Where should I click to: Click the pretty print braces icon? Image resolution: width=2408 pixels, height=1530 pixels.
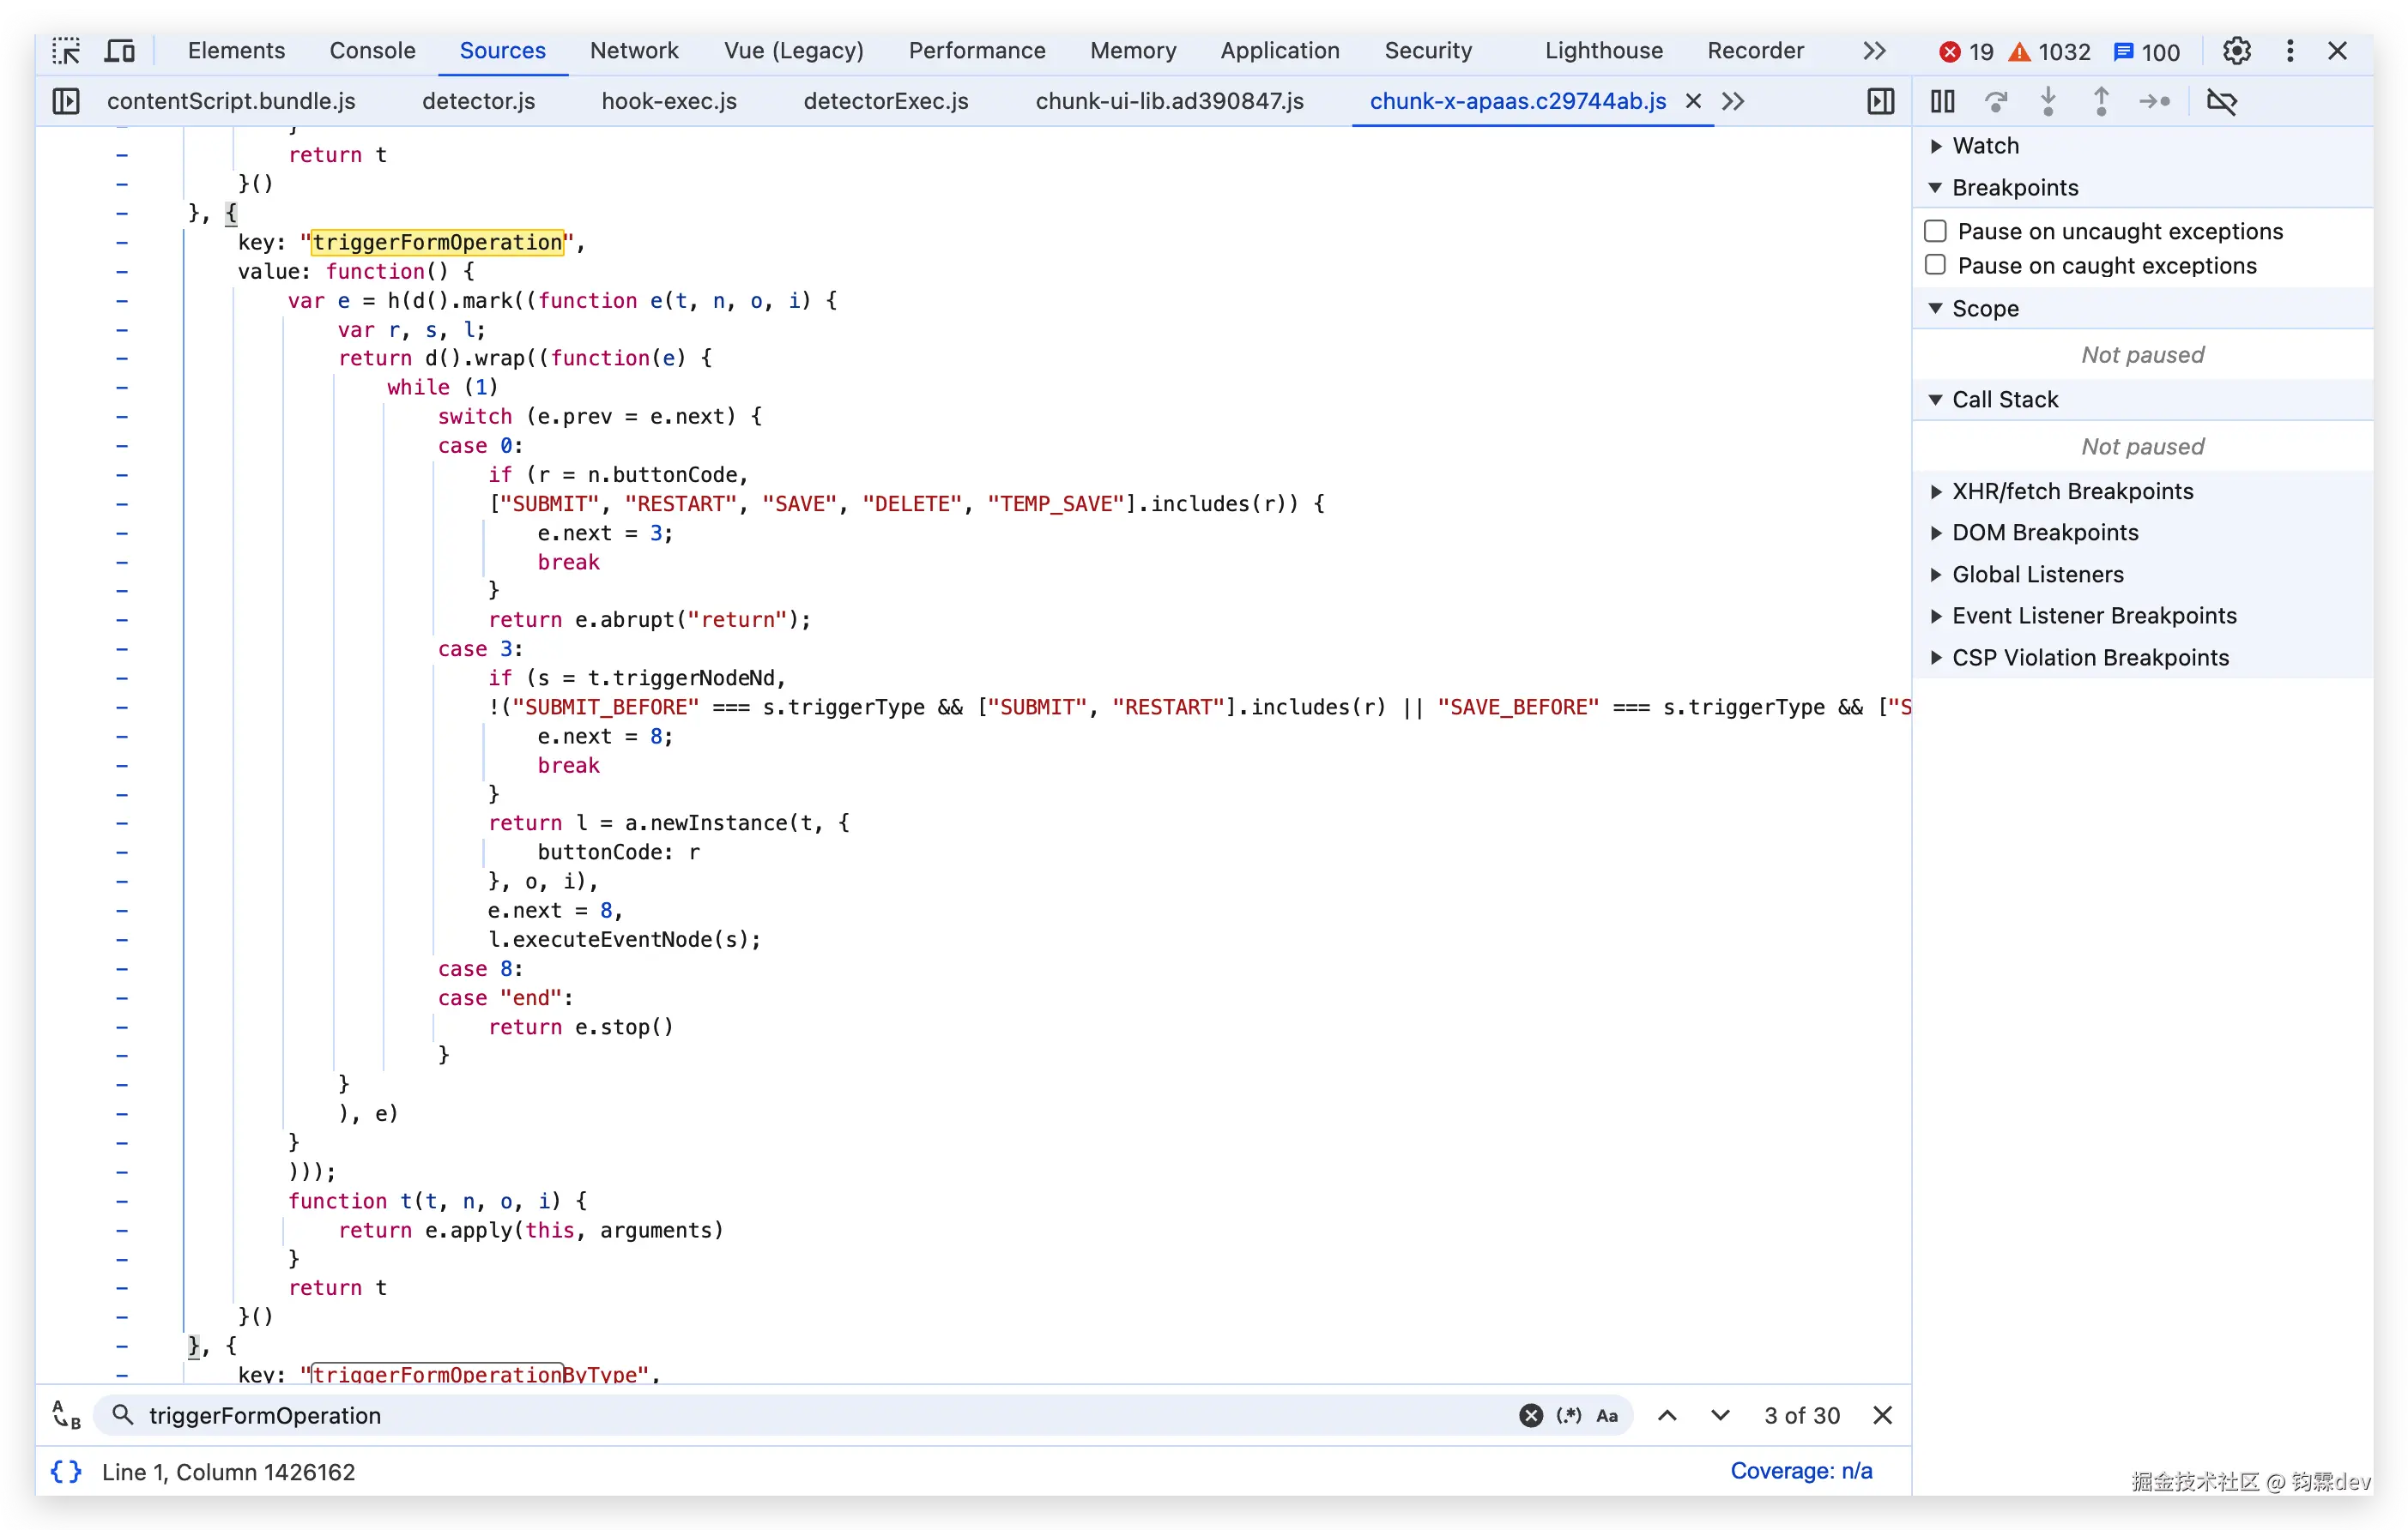pyautogui.click(x=66, y=1471)
